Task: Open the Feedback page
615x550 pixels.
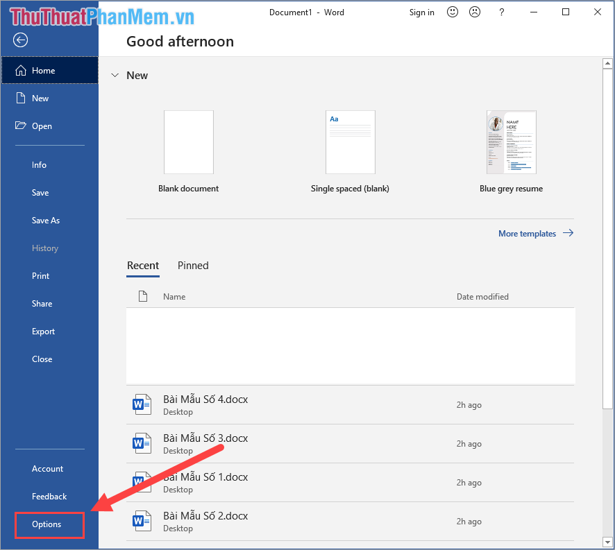Action: (x=49, y=497)
